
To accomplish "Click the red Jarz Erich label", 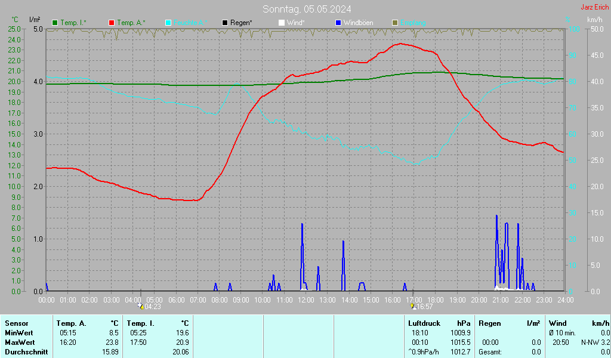I will 594,7.
